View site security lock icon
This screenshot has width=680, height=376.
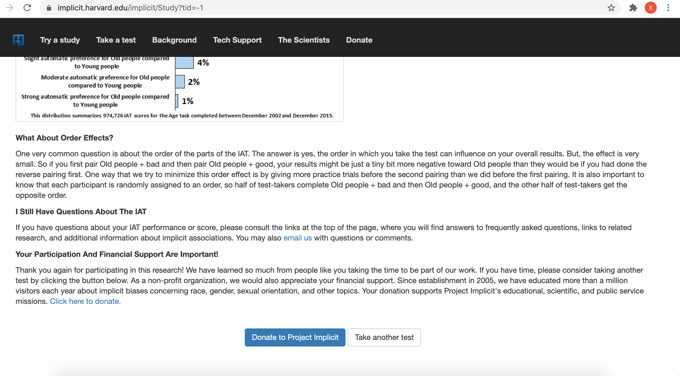coord(49,8)
